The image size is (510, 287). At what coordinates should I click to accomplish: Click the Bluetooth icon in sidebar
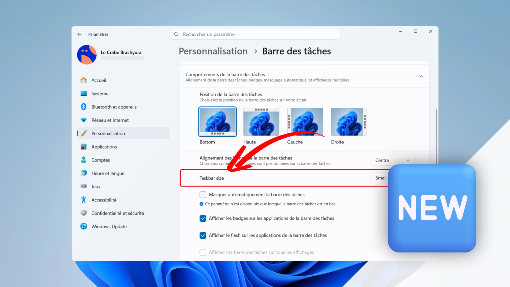click(84, 107)
